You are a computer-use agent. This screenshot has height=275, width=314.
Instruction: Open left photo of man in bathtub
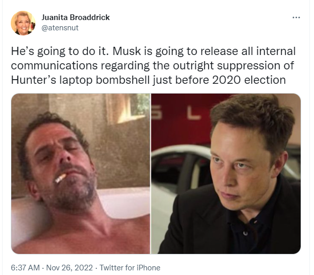point(81,174)
